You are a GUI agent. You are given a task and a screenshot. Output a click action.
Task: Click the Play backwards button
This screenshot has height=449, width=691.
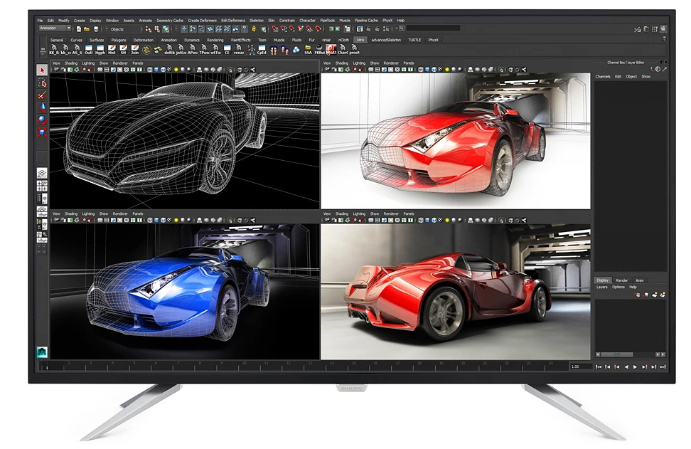pos(626,367)
